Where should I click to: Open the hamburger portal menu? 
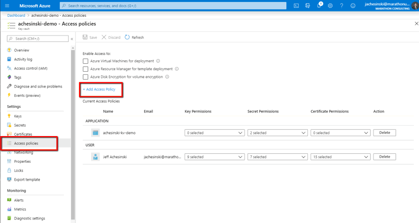[7, 6]
